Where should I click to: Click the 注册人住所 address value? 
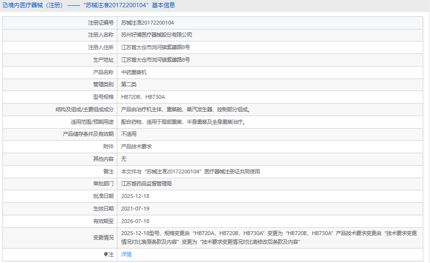click(155, 47)
